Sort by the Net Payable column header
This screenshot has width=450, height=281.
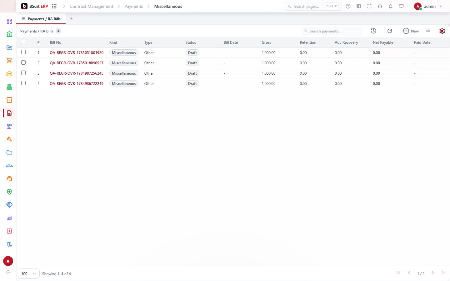[383, 42]
